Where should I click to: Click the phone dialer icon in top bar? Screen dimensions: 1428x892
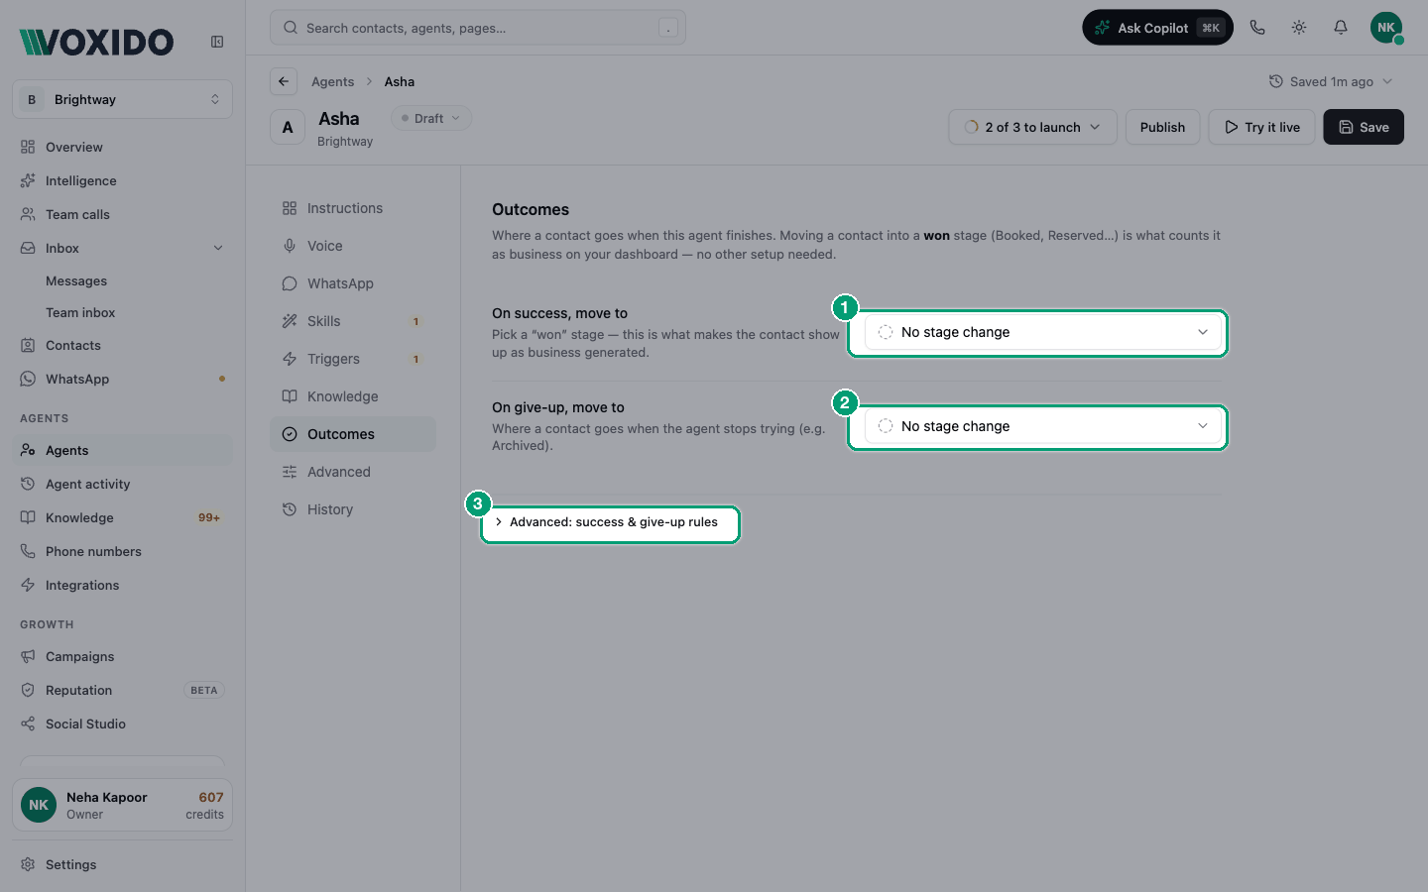click(1257, 28)
